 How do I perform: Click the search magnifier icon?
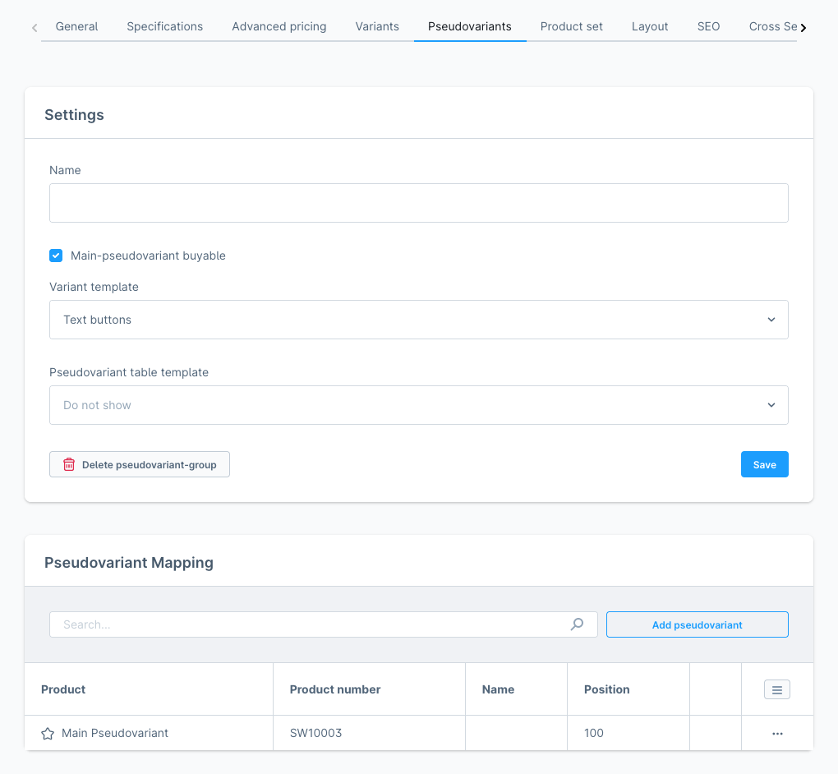[x=578, y=624]
